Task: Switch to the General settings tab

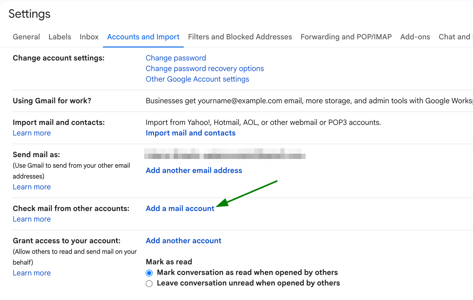Action: click(x=26, y=37)
